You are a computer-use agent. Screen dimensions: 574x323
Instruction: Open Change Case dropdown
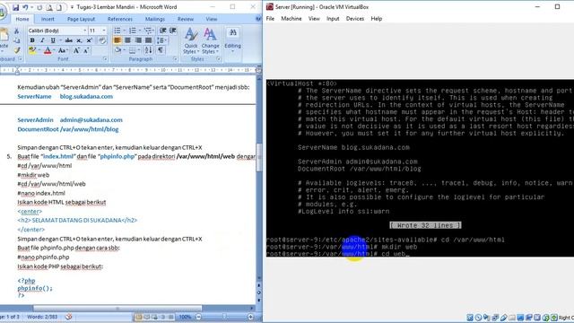[63, 50]
